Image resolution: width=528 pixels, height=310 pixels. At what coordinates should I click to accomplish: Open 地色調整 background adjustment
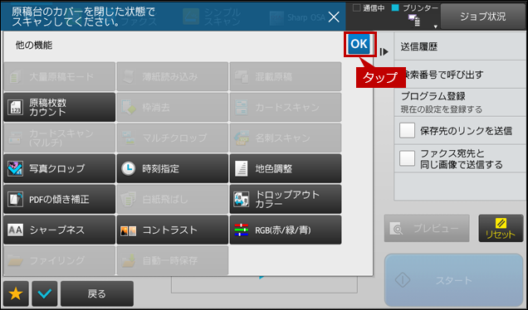[286, 168]
